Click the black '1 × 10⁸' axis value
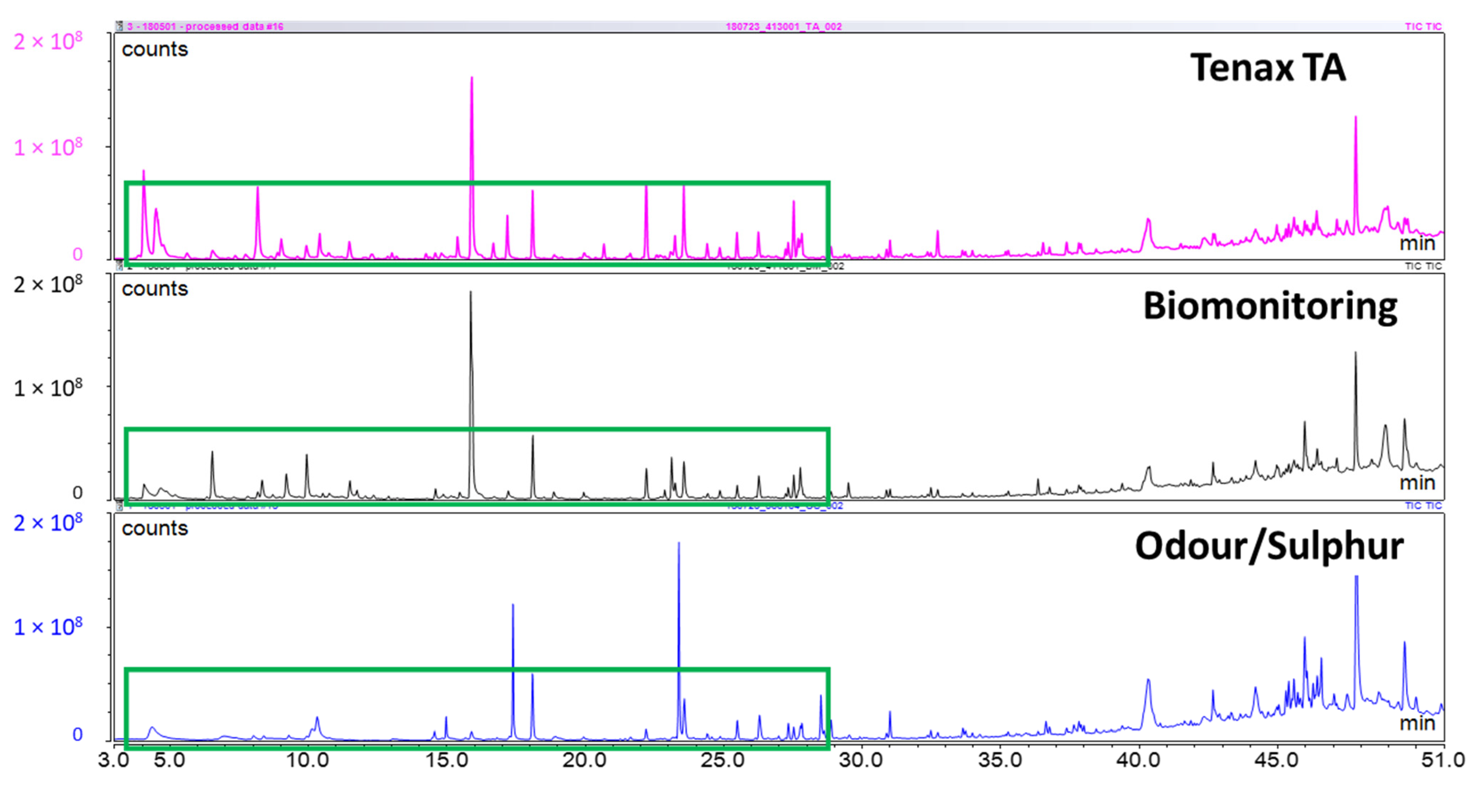This screenshot has width=1474, height=786. [48, 388]
